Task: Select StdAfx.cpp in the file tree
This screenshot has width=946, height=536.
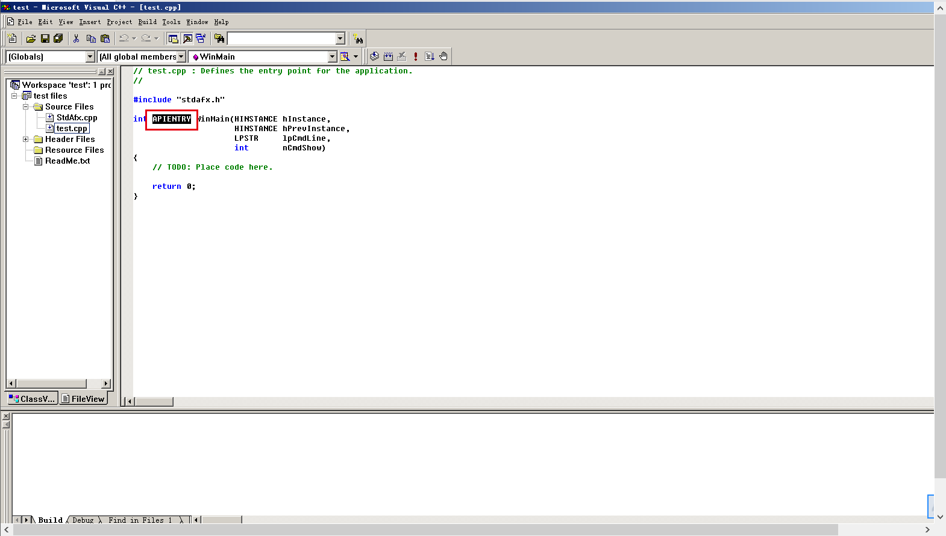Action: pyautogui.click(x=77, y=117)
